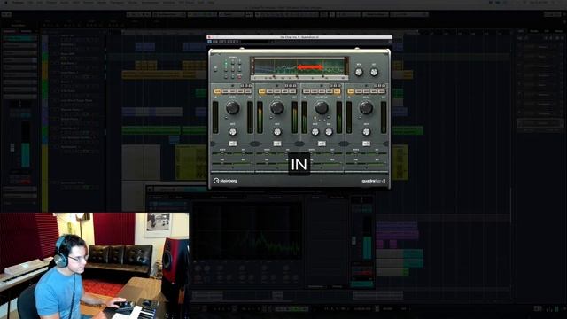This screenshot has width=567, height=319.
Task: Select Dist mode in the first Quadrafuzz band
Action: 232,92
